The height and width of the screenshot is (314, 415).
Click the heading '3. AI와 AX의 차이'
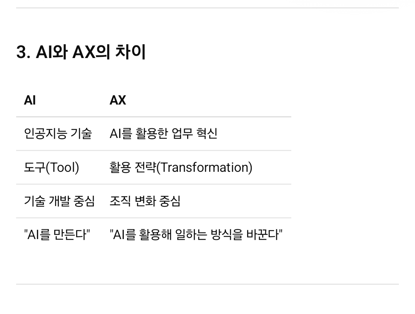[81, 52]
